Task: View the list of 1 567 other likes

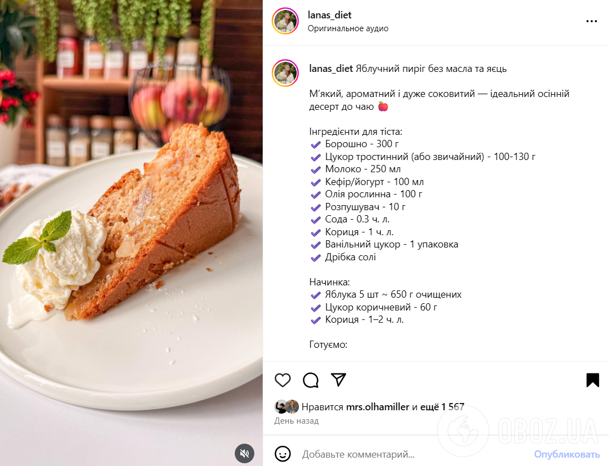Action: (x=442, y=407)
